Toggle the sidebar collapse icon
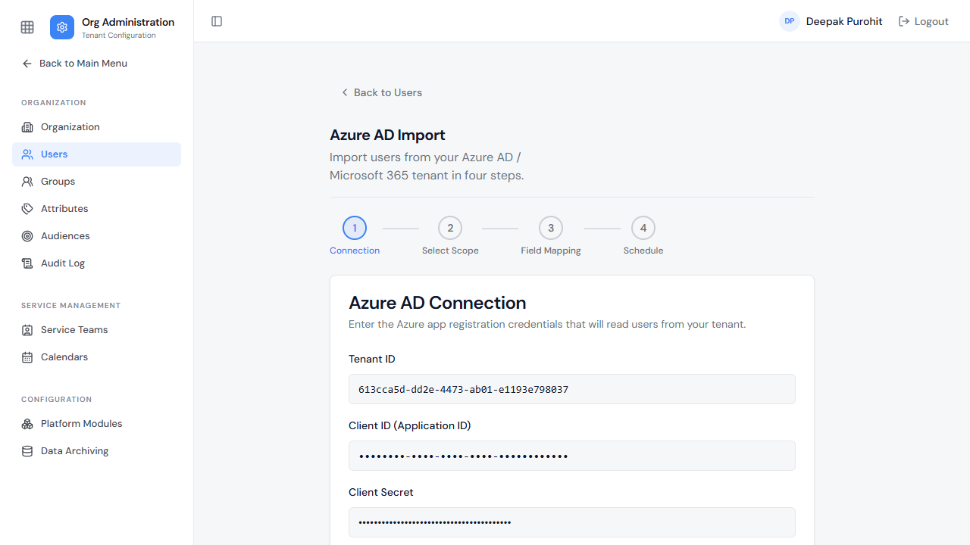970x545 pixels. pyautogui.click(x=217, y=21)
